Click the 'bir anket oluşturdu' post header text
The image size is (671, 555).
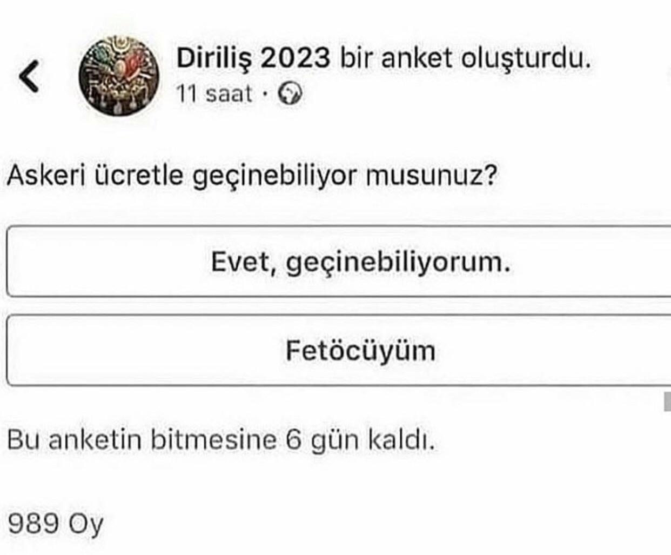(465, 58)
